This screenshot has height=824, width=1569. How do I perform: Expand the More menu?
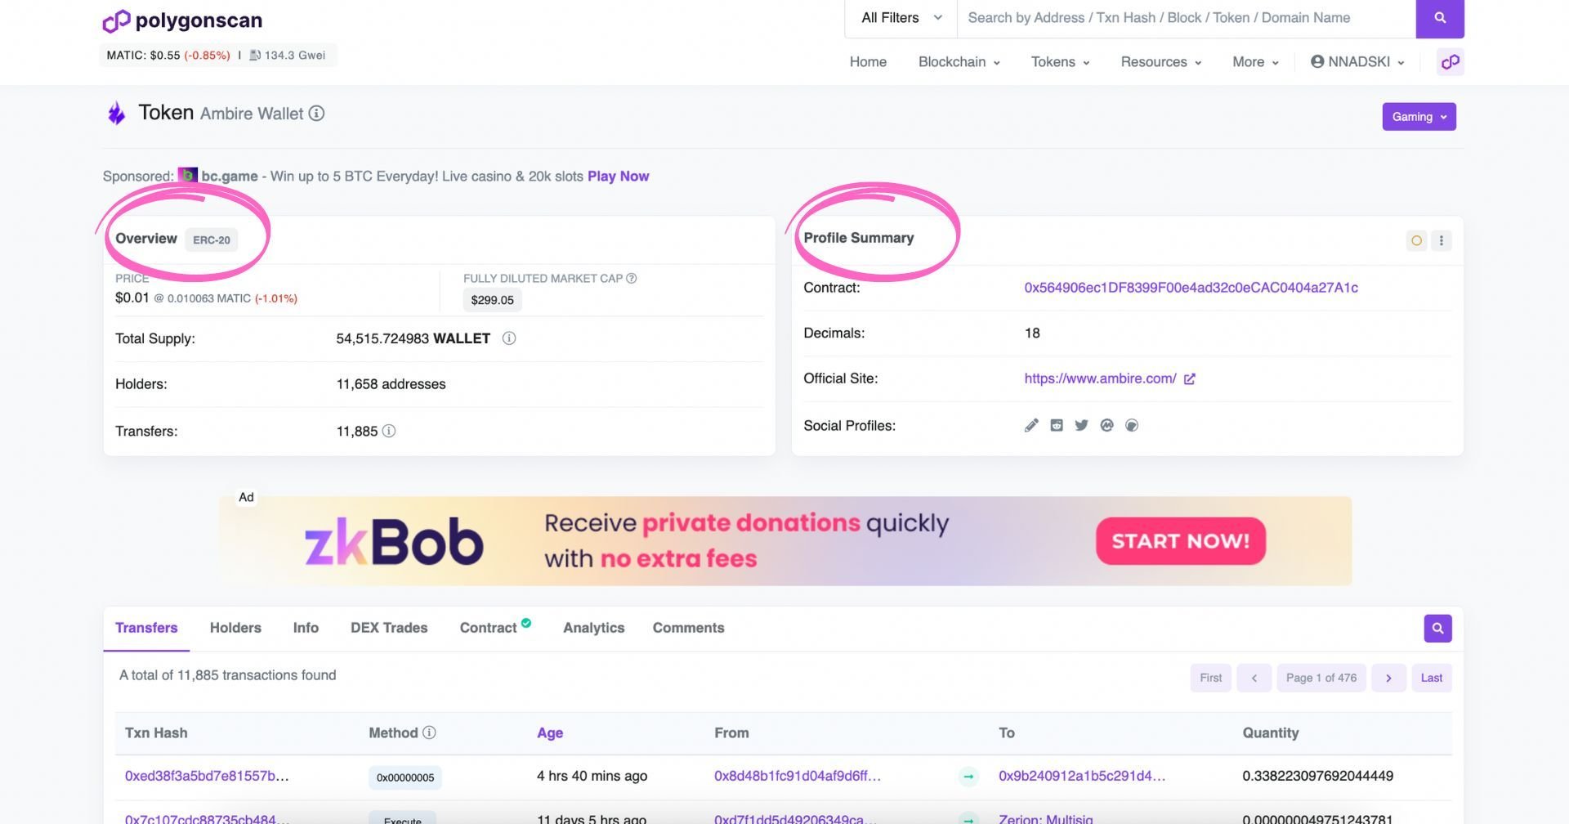[1255, 62]
